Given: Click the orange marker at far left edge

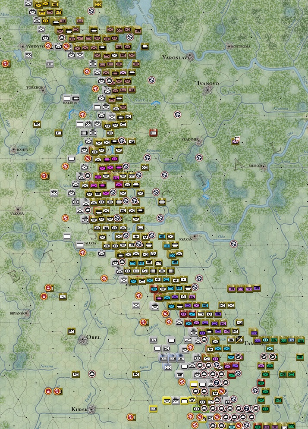Looking at the screenshot, I should coord(6,64).
